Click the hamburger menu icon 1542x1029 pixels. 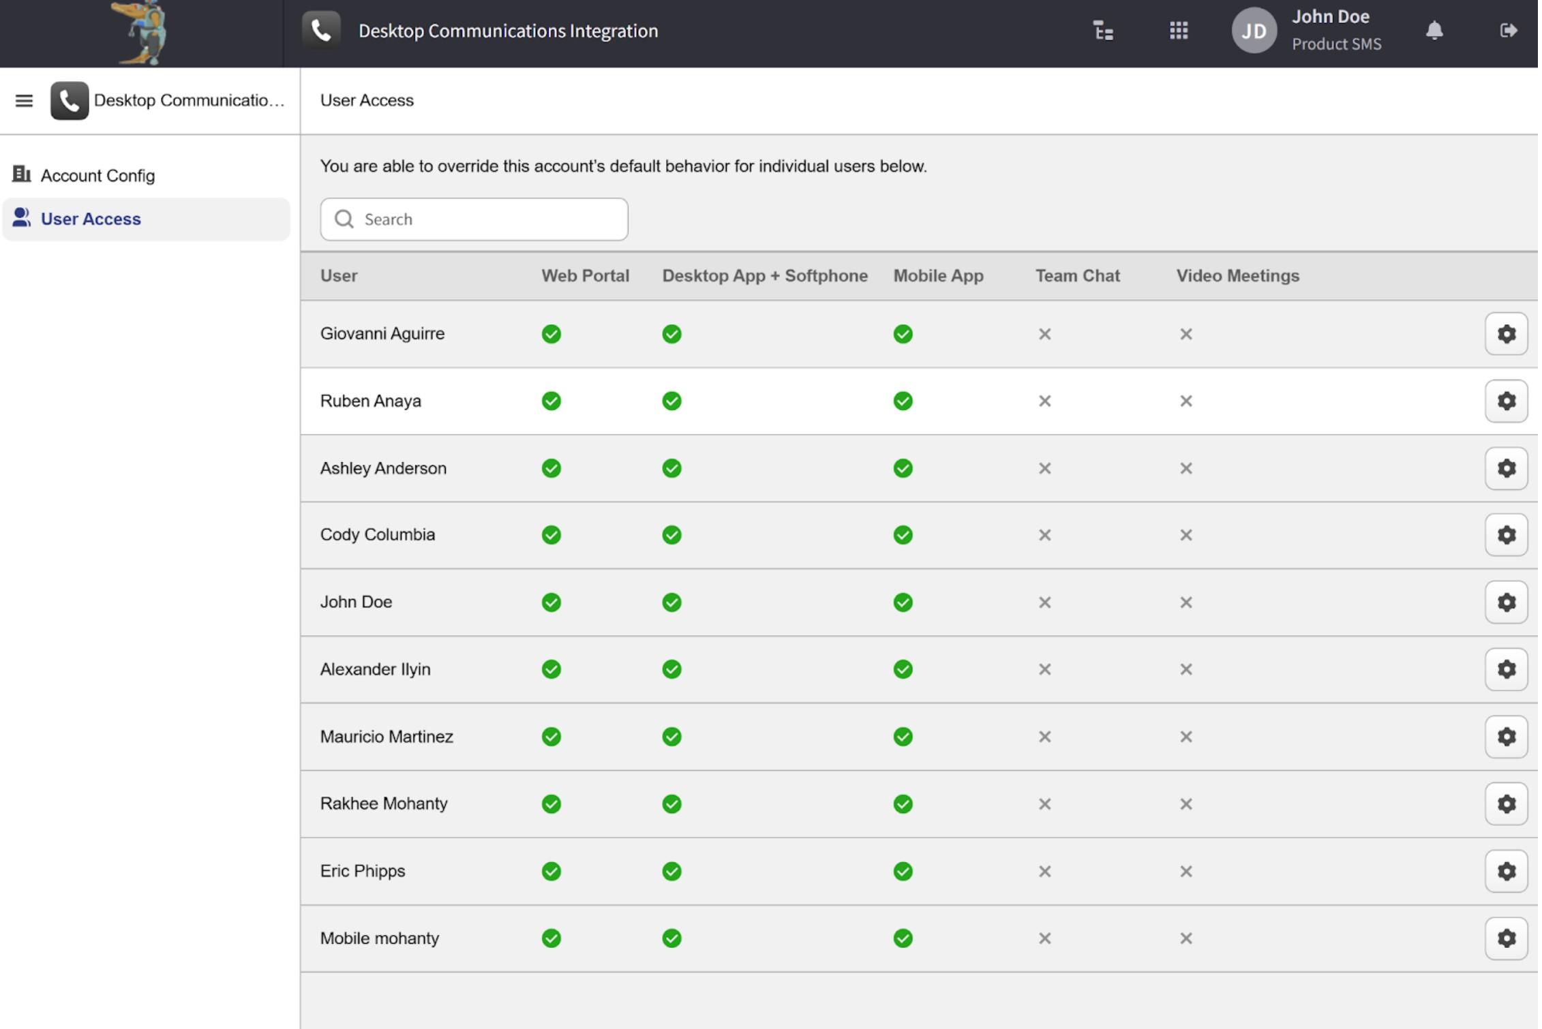(24, 101)
